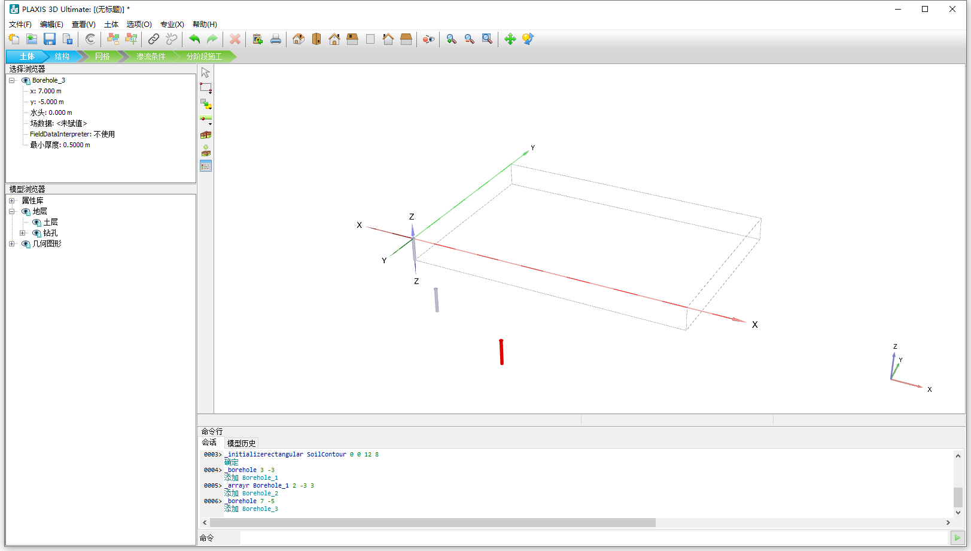Click the 命令 input field
Viewport: 971px width, 551px height.
click(592, 538)
